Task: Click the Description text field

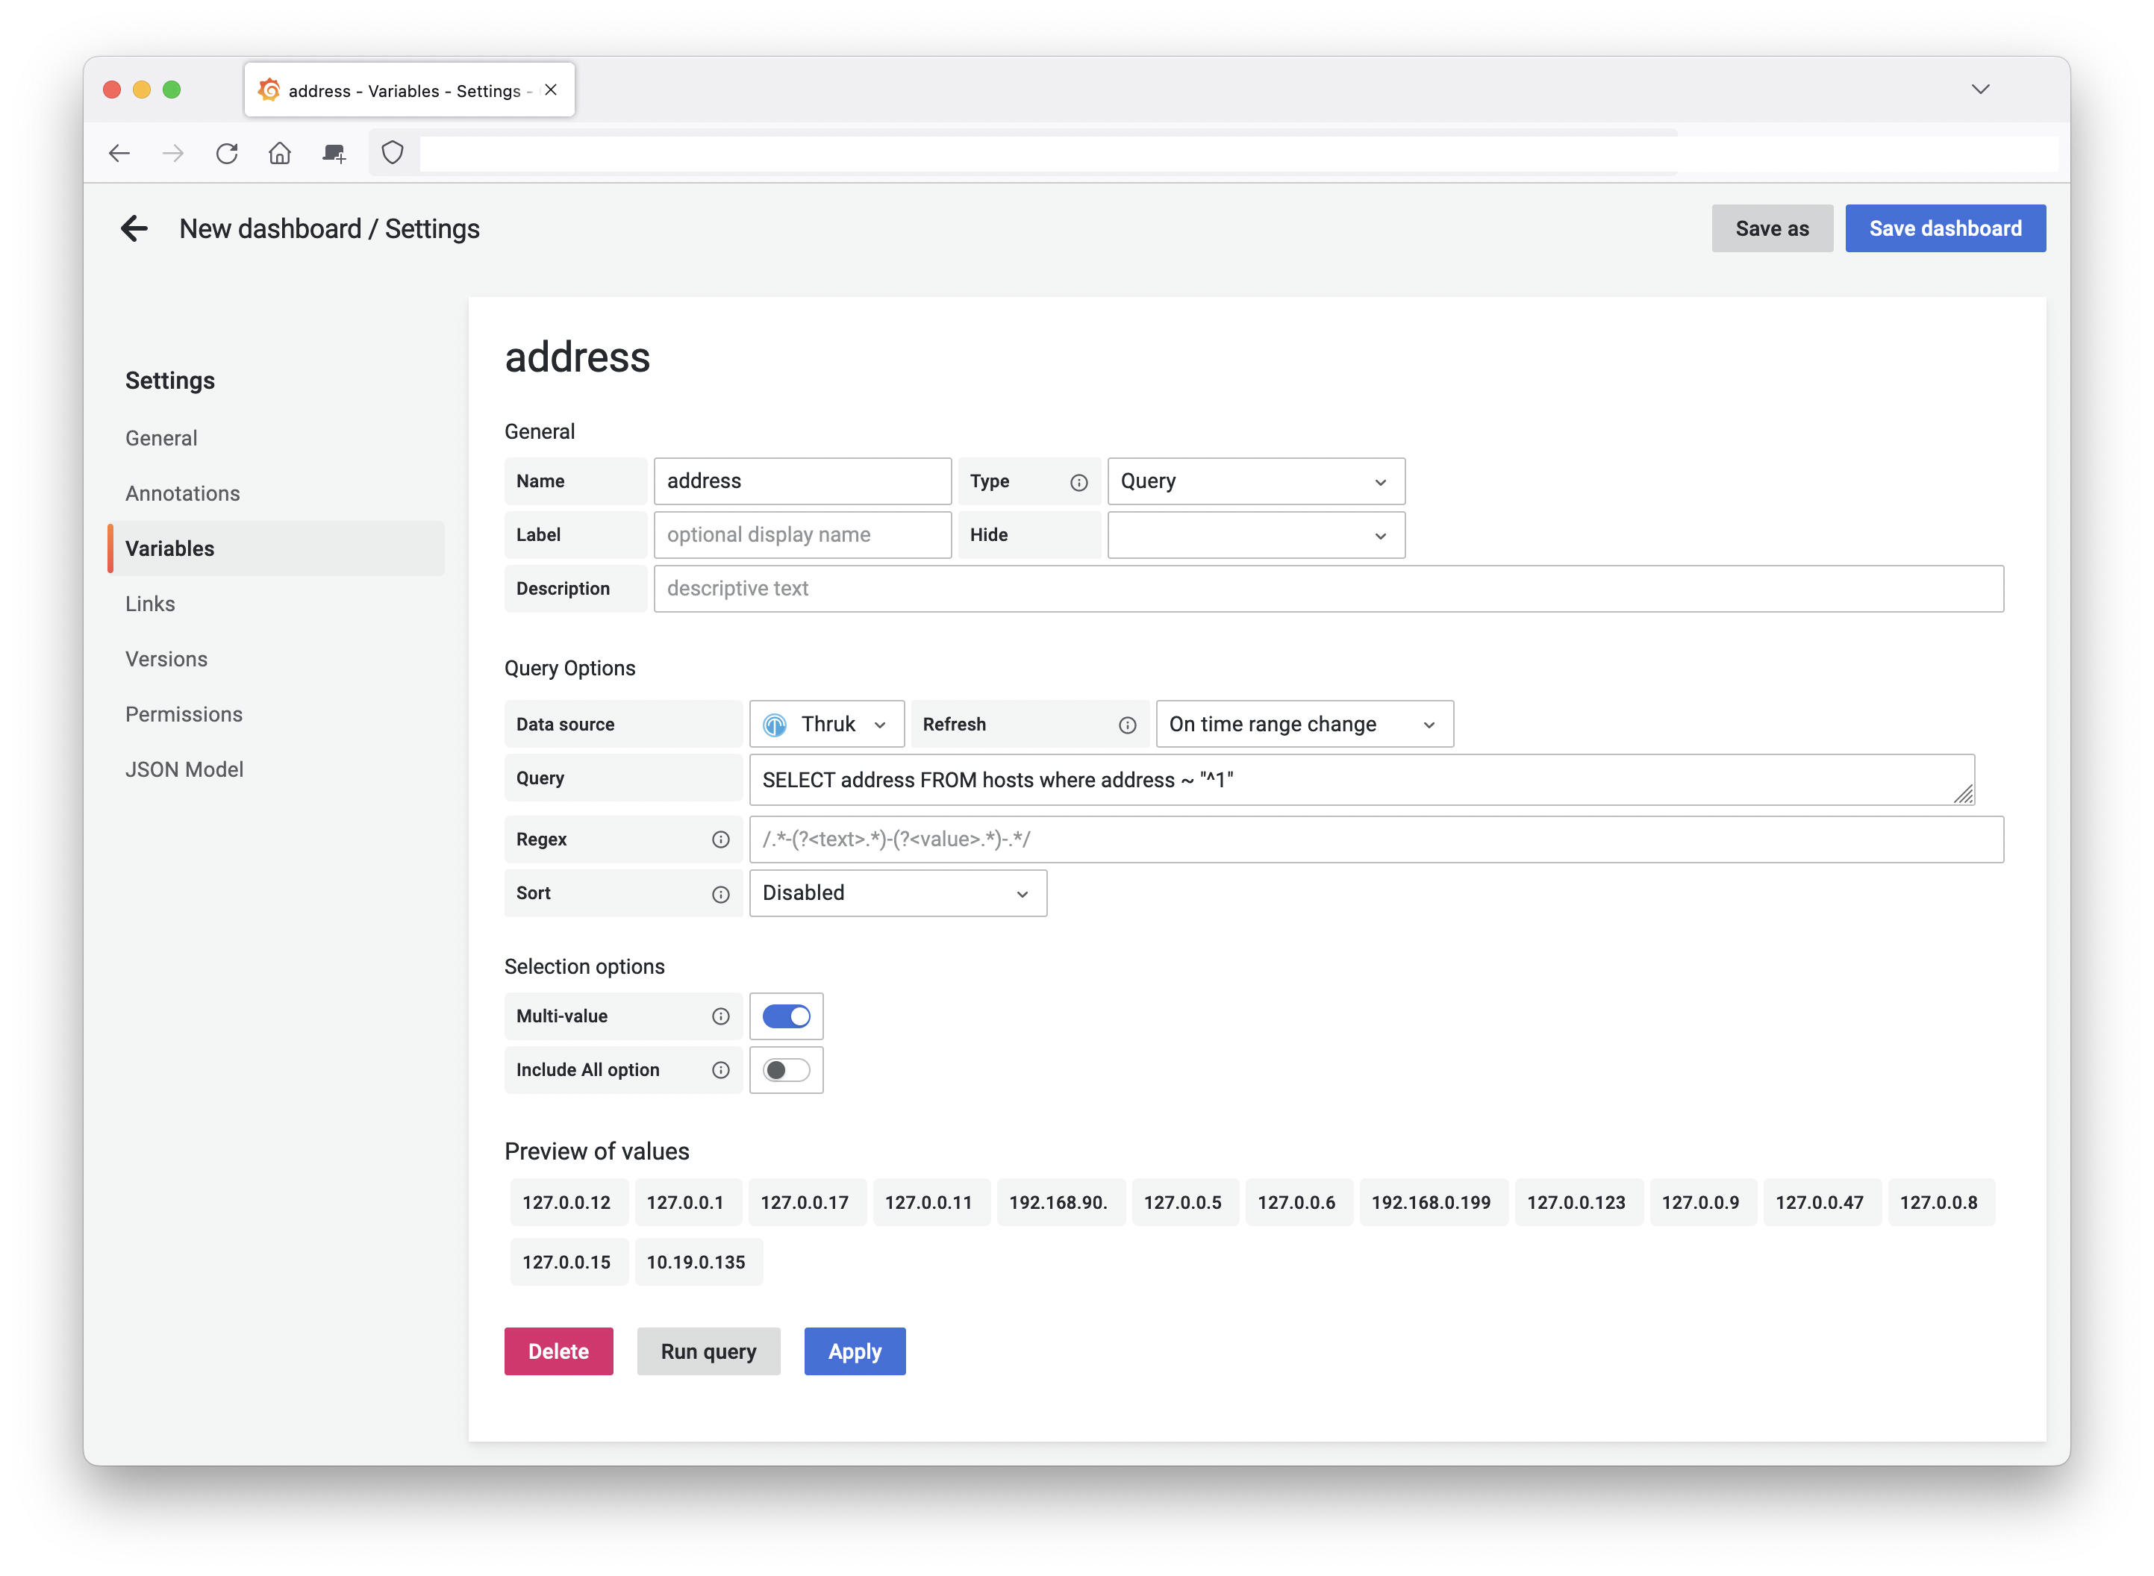Action: coord(1327,590)
